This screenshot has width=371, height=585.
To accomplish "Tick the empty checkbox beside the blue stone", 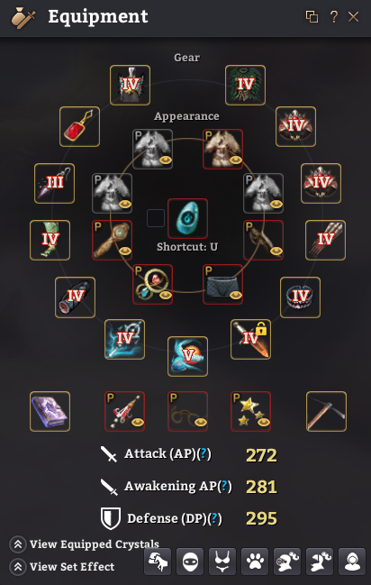I will [156, 218].
